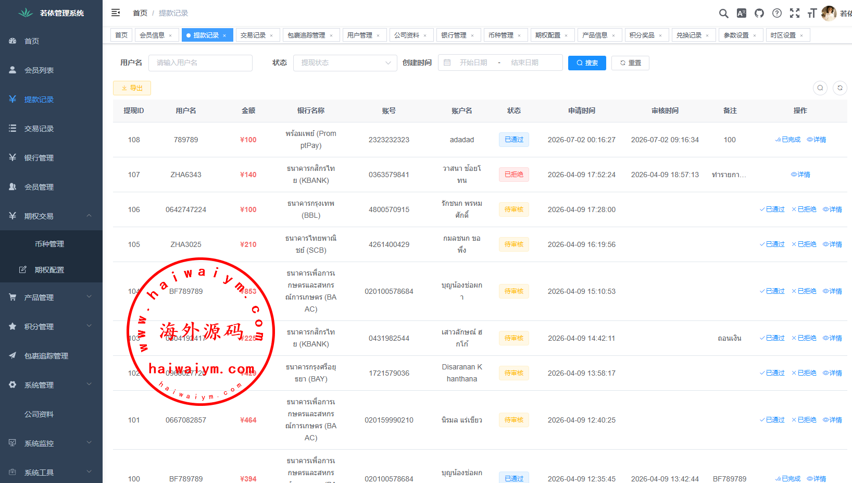The height and width of the screenshot is (483, 852).
Task: Open the GitHub source link icon
Action: (759, 13)
